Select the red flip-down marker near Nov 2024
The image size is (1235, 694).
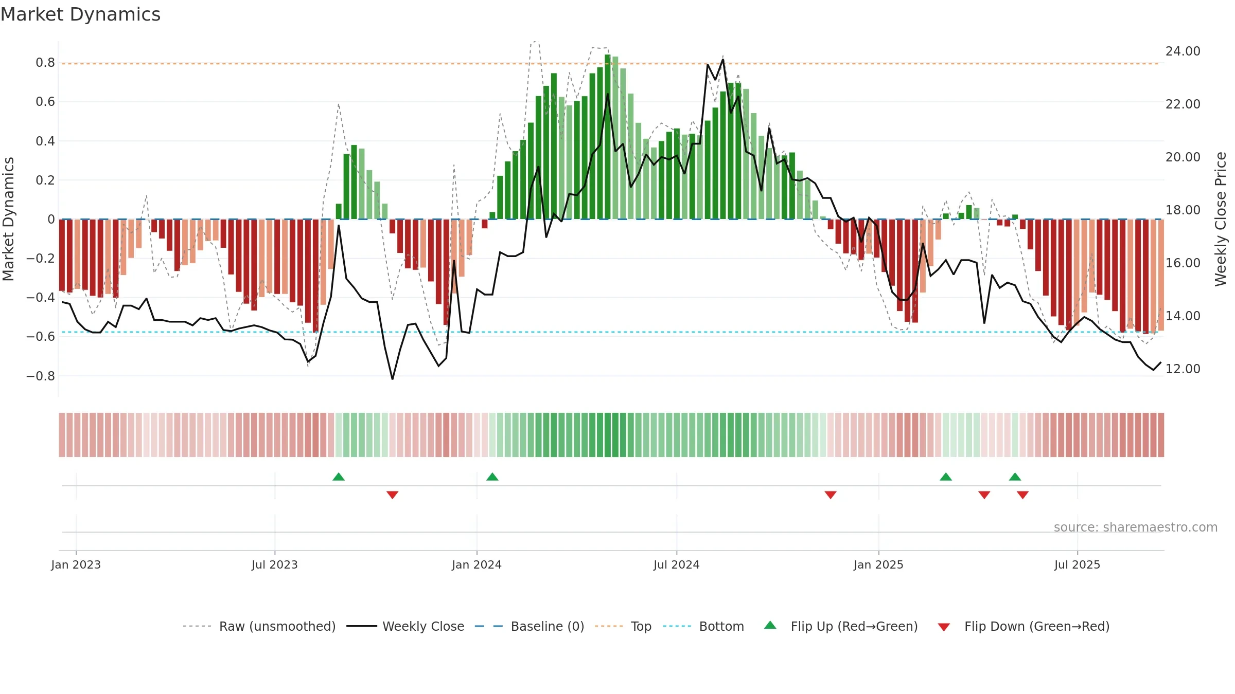[x=831, y=495]
